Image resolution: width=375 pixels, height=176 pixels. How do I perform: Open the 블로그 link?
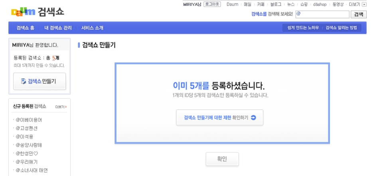[276, 4]
